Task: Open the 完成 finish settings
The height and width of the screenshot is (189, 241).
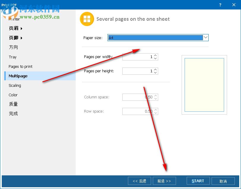Action: click(x=14, y=113)
